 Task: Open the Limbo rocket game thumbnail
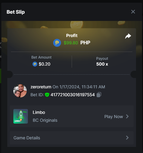coord(21,116)
